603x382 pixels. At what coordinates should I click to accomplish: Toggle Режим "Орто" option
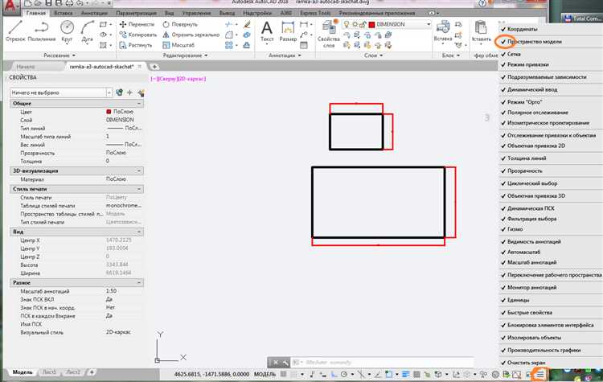[x=524, y=102]
